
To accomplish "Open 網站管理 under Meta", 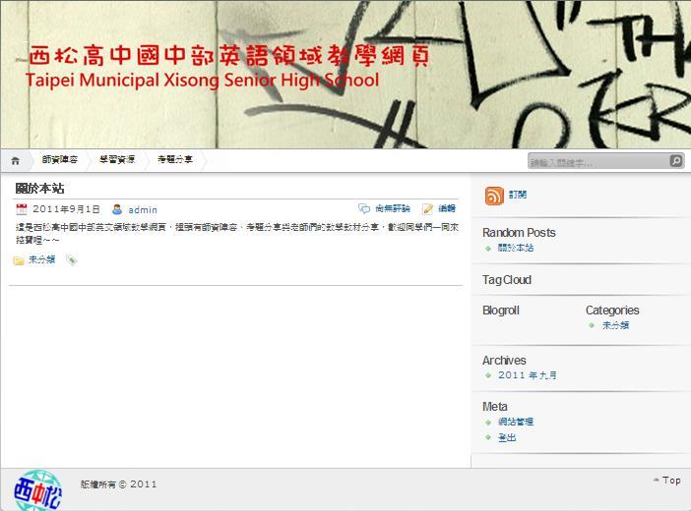I will (x=516, y=422).
